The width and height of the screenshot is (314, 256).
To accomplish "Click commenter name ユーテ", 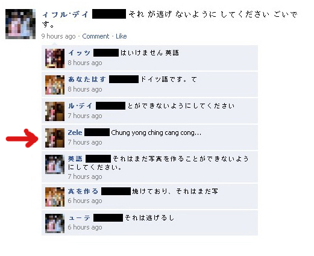I will point(80,218).
